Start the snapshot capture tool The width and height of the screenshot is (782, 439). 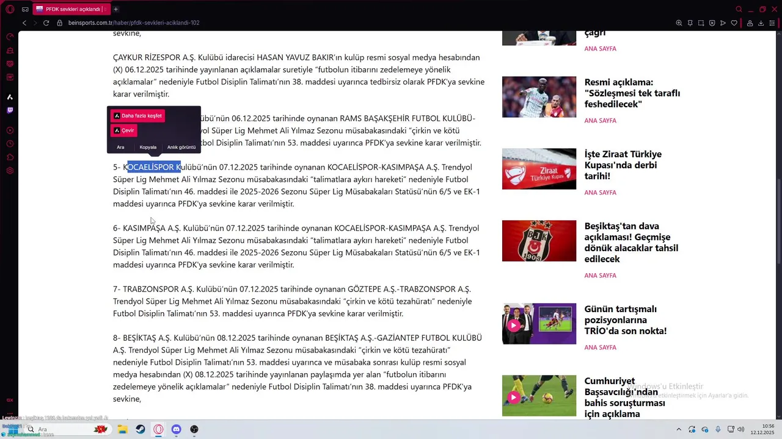point(701,23)
